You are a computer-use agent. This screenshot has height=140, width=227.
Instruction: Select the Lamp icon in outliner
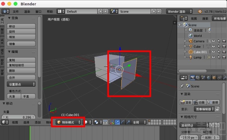point(191,57)
